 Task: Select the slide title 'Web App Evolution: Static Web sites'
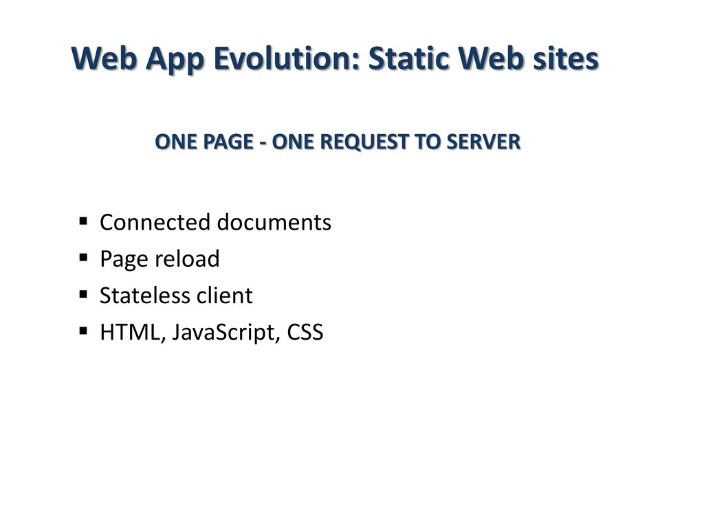(335, 59)
